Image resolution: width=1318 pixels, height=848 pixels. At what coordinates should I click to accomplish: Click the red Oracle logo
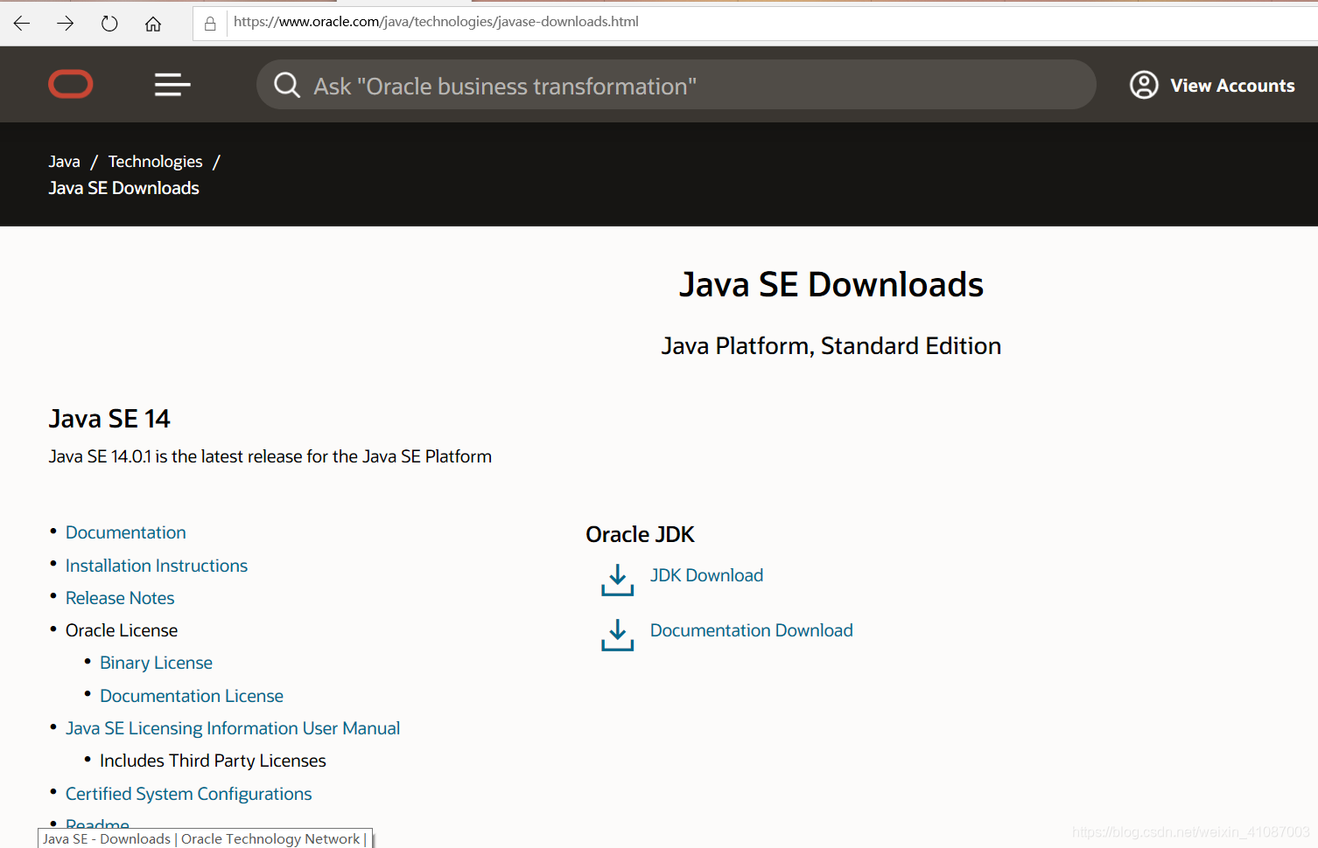pos(71,84)
